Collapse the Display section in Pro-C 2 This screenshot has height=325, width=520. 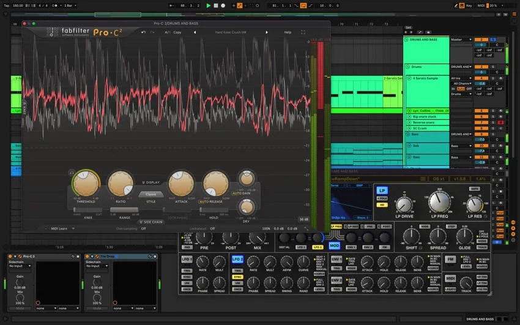(150, 182)
